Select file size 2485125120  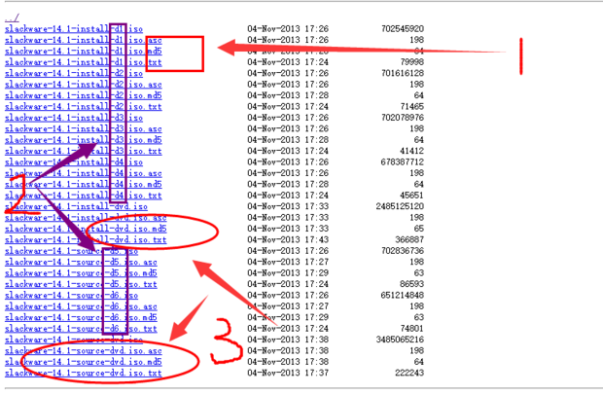pyautogui.click(x=401, y=206)
